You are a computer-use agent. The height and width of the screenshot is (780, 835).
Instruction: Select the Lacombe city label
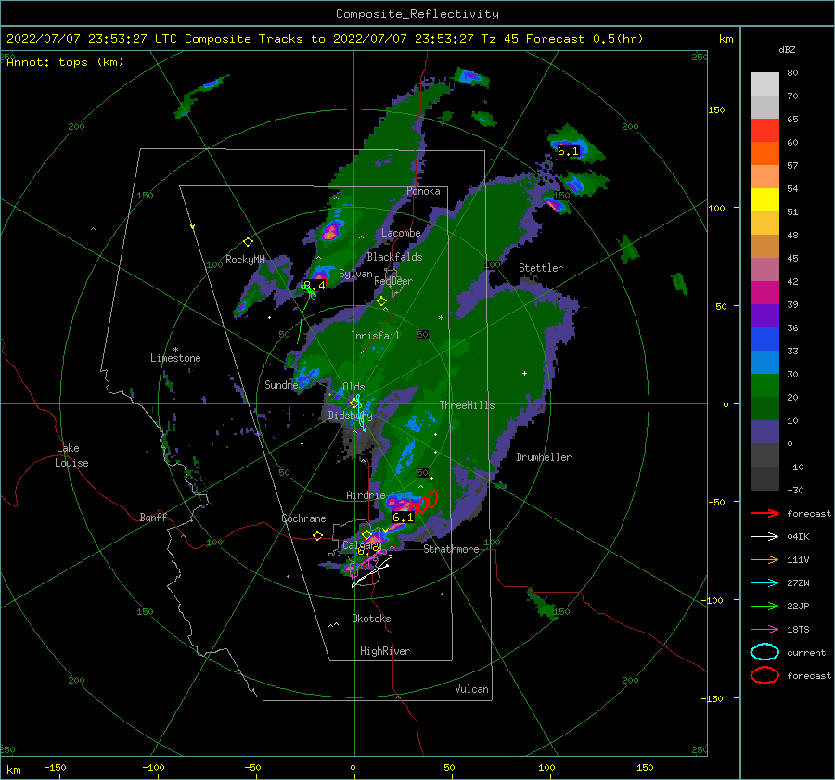401,233
